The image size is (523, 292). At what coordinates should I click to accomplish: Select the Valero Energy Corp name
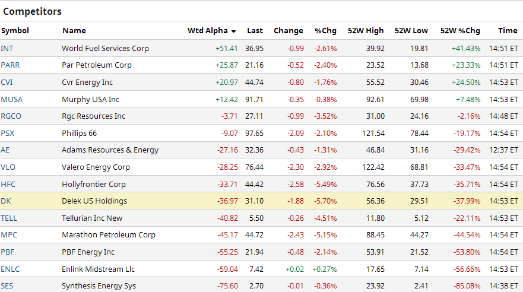click(x=96, y=167)
